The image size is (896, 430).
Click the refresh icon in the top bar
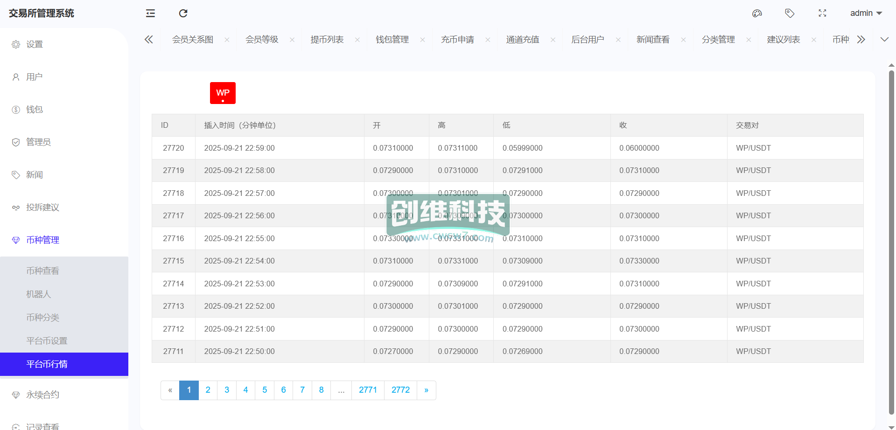(x=183, y=13)
